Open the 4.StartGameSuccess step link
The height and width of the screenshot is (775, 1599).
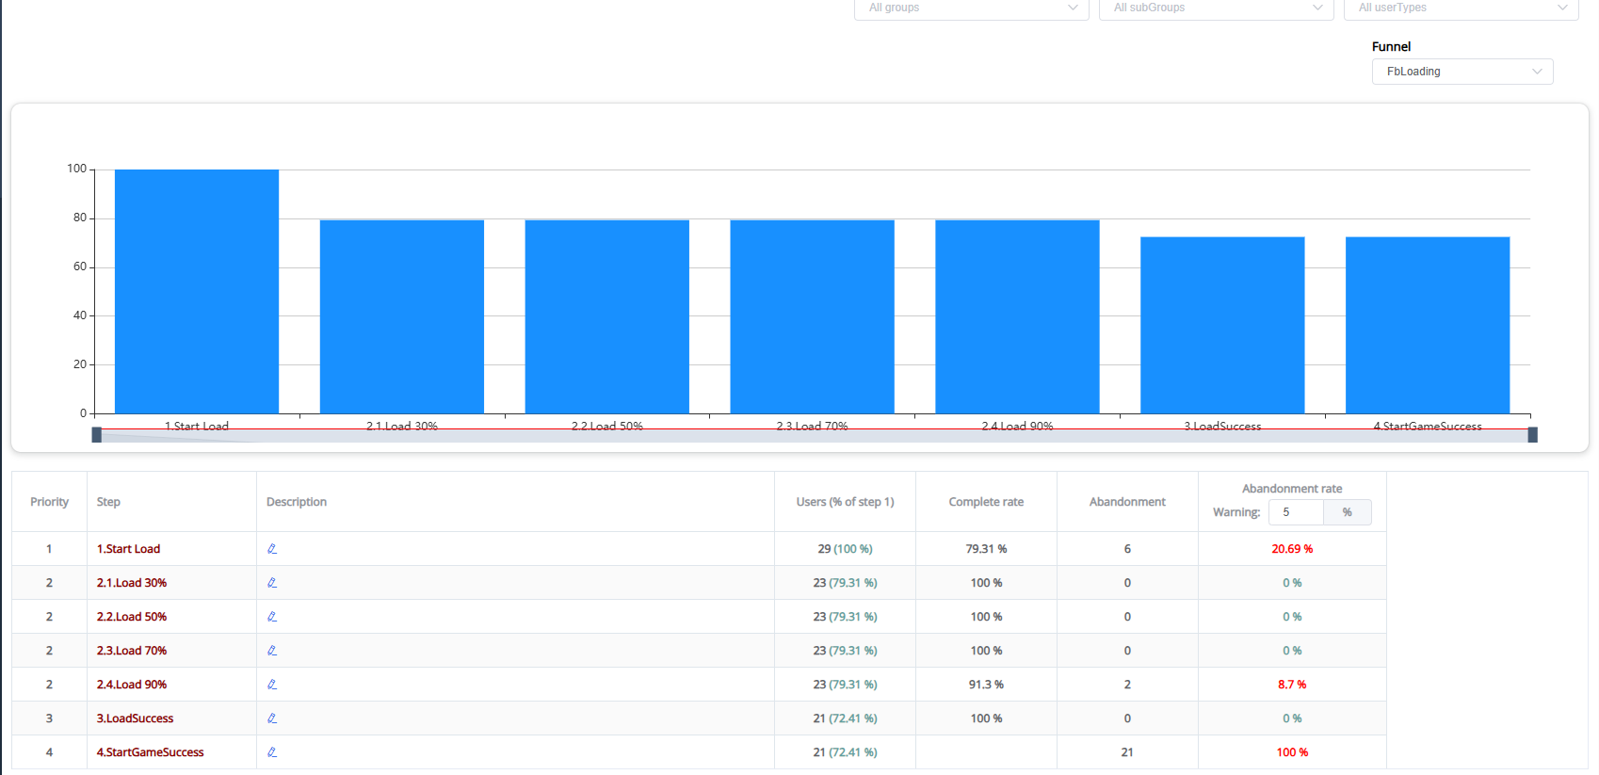pyautogui.click(x=150, y=752)
